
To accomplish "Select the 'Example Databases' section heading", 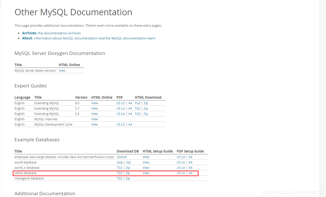I will coord(37,140).
